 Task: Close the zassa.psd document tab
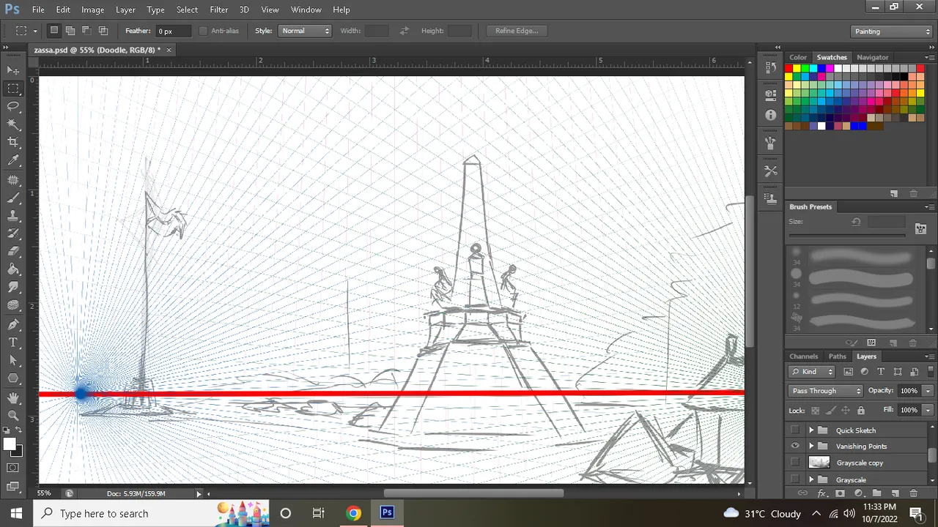(x=169, y=50)
